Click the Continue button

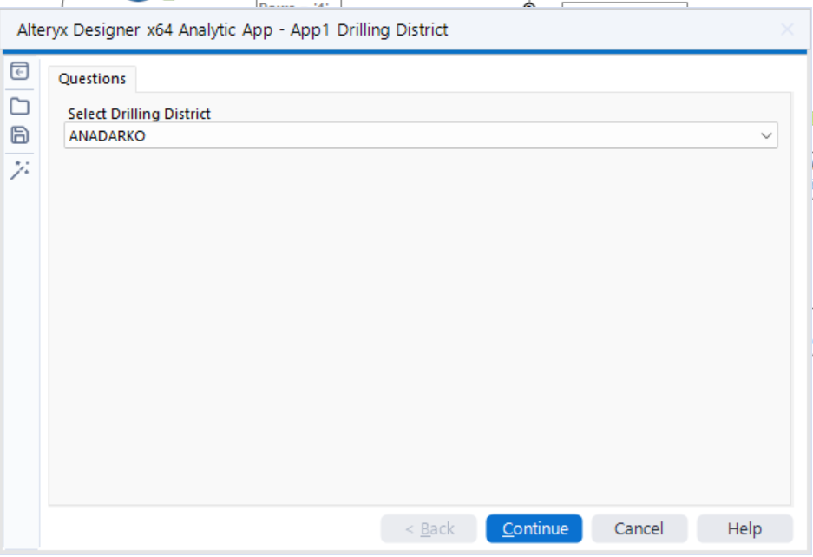point(534,528)
